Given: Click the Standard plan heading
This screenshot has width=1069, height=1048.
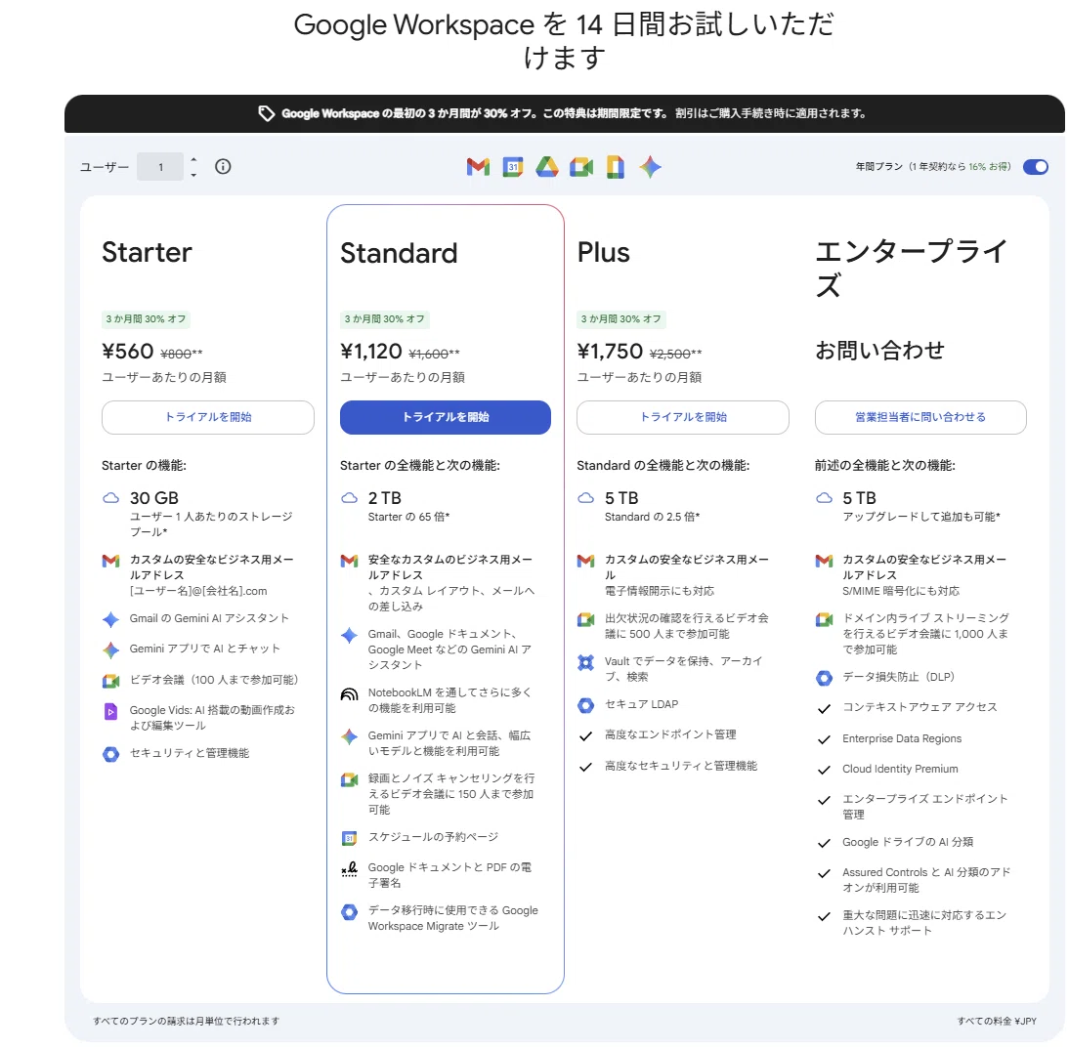Looking at the screenshot, I should 399,254.
